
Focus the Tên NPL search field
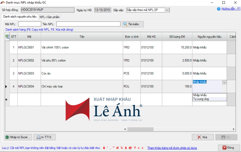(x=88, y=24)
